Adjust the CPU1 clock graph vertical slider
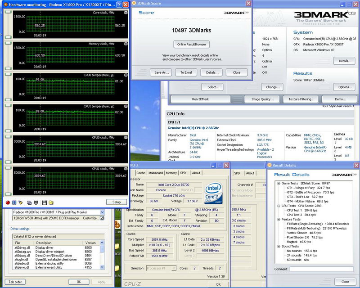 [x=8, y=181]
